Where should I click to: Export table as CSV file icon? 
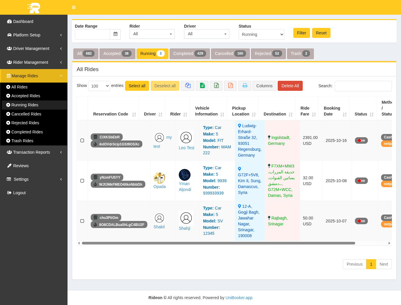coord(202,86)
